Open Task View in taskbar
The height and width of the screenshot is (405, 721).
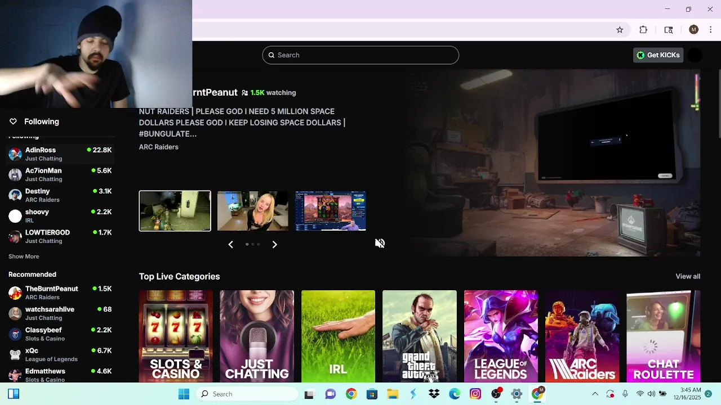pyautogui.click(x=309, y=394)
